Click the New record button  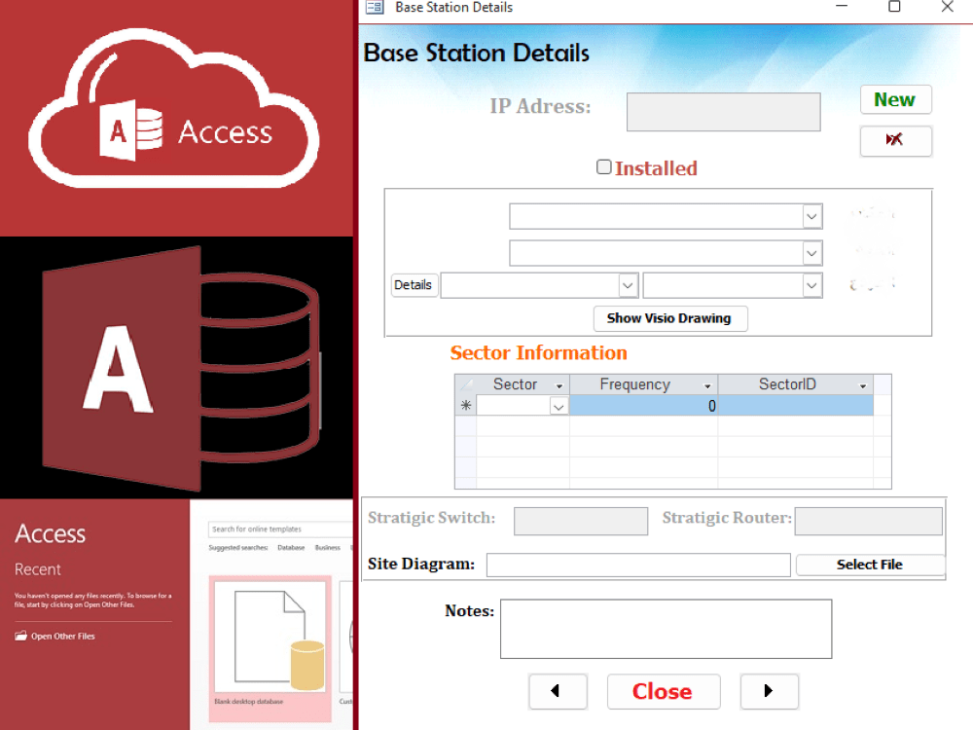pos(895,99)
